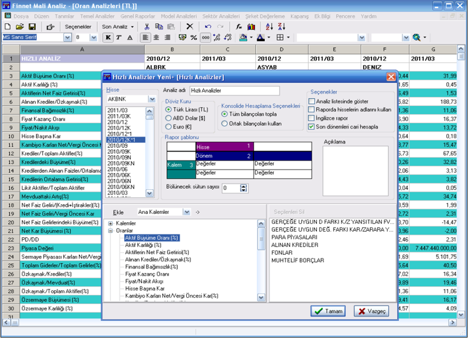
Task: Copy using the toolbar copy icon
Action: pyautogui.click(x=159, y=27)
